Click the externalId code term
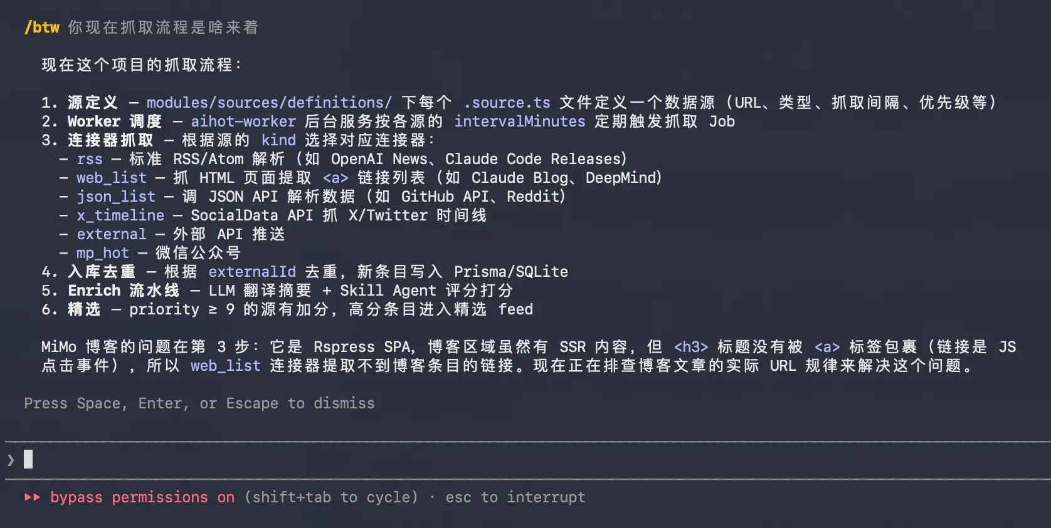 252,272
